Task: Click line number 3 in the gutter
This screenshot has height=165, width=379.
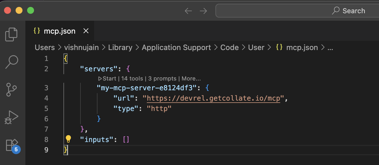Action: tap(46, 88)
